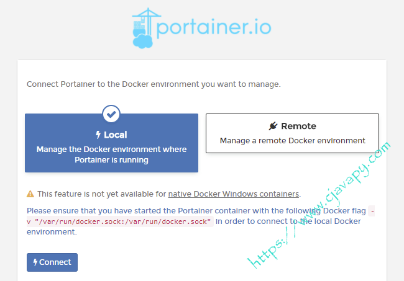Click the checkmark badge above Local
The height and width of the screenshot is (281, 404).
(111, 114)
